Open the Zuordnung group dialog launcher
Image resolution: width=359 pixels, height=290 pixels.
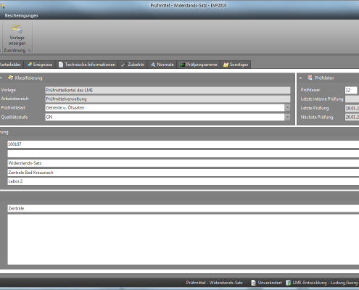pos(30,51)
